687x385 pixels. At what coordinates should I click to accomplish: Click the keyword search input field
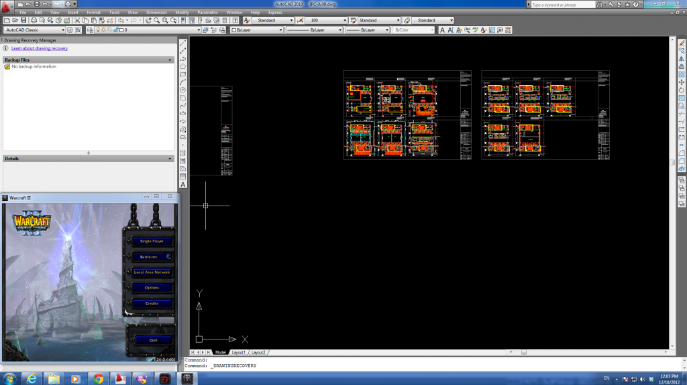point(570,5)
